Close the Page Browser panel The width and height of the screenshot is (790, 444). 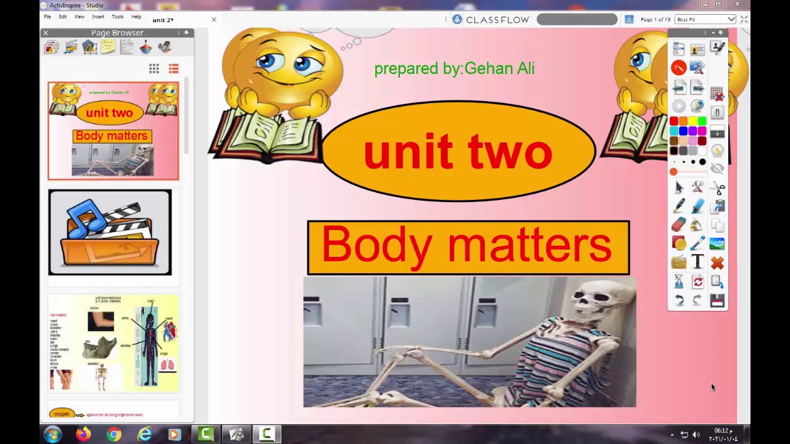[x=45, y=33]
